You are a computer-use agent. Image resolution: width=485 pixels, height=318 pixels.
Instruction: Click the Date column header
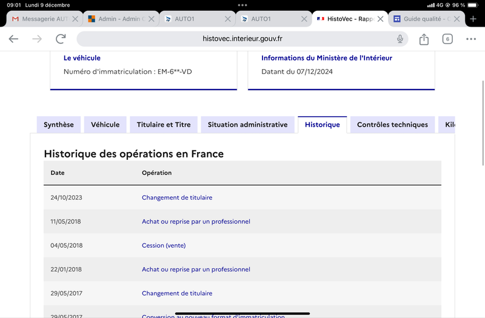[x=58, y=173]
